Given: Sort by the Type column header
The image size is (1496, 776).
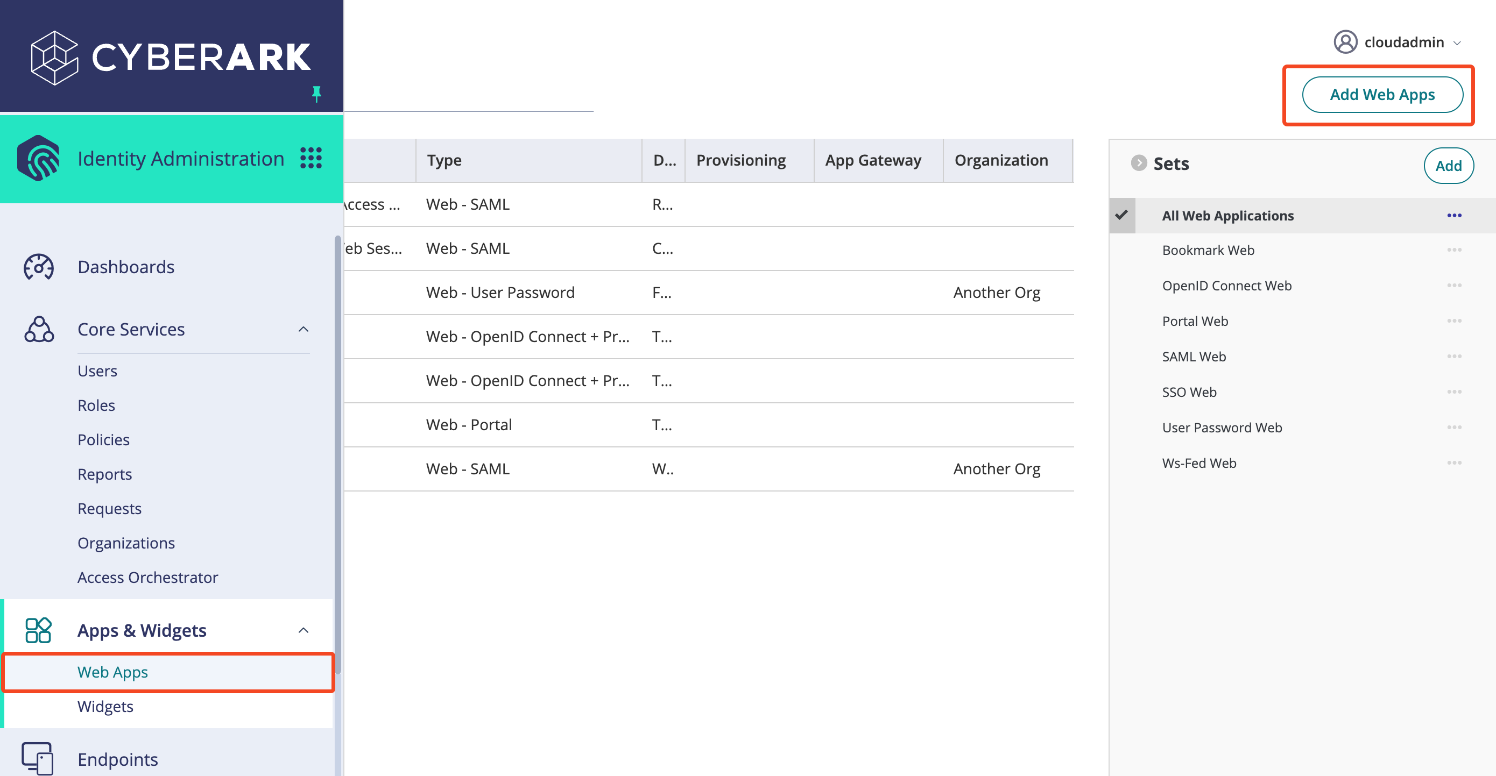Looking at the screenshot, I should click(529, 160).
